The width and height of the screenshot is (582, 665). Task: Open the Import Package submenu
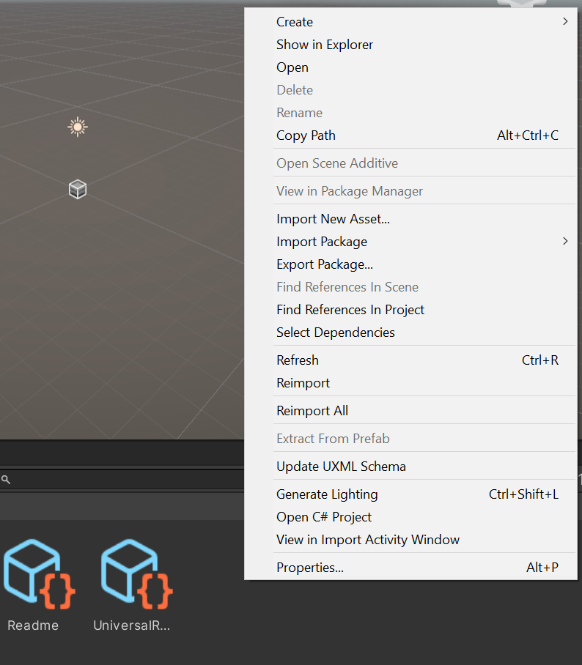click(410, 242)
